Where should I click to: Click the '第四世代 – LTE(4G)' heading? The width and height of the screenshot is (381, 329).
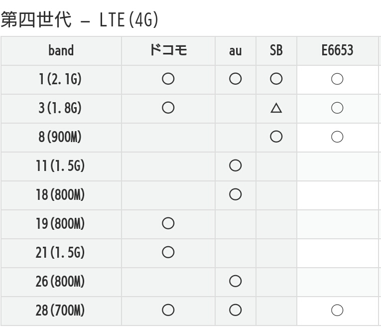tap(80, 20)
